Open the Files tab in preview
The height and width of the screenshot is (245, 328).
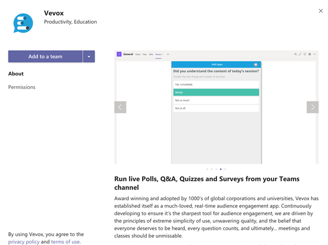(x=144, y=54)
